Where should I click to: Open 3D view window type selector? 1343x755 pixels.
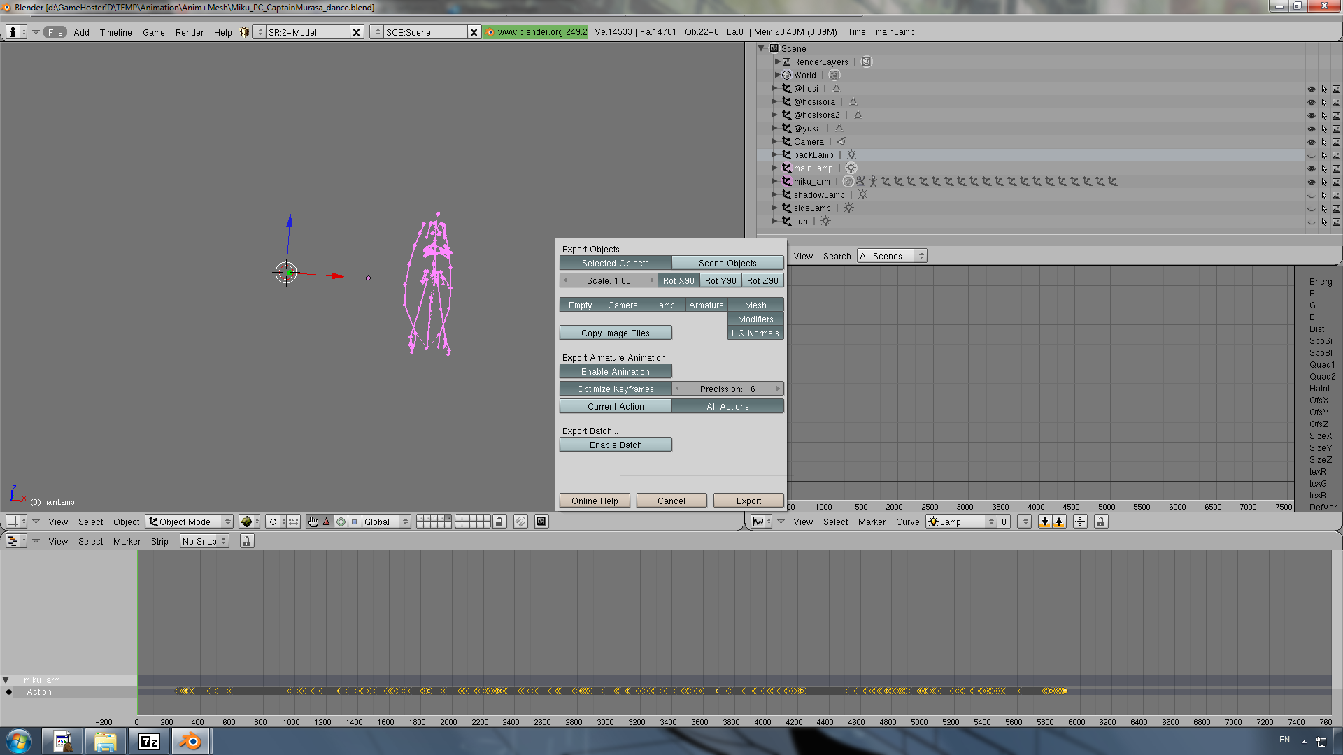pyautogui.click(x=15, y=522)
